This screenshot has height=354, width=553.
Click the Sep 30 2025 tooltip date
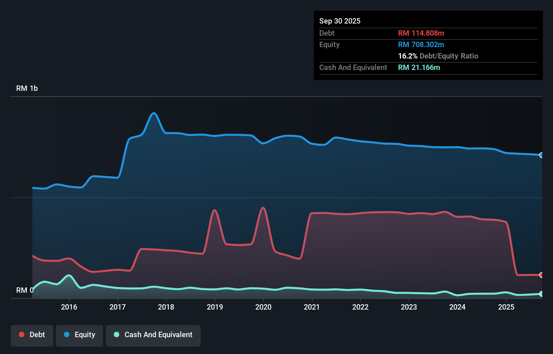(340, 21)
